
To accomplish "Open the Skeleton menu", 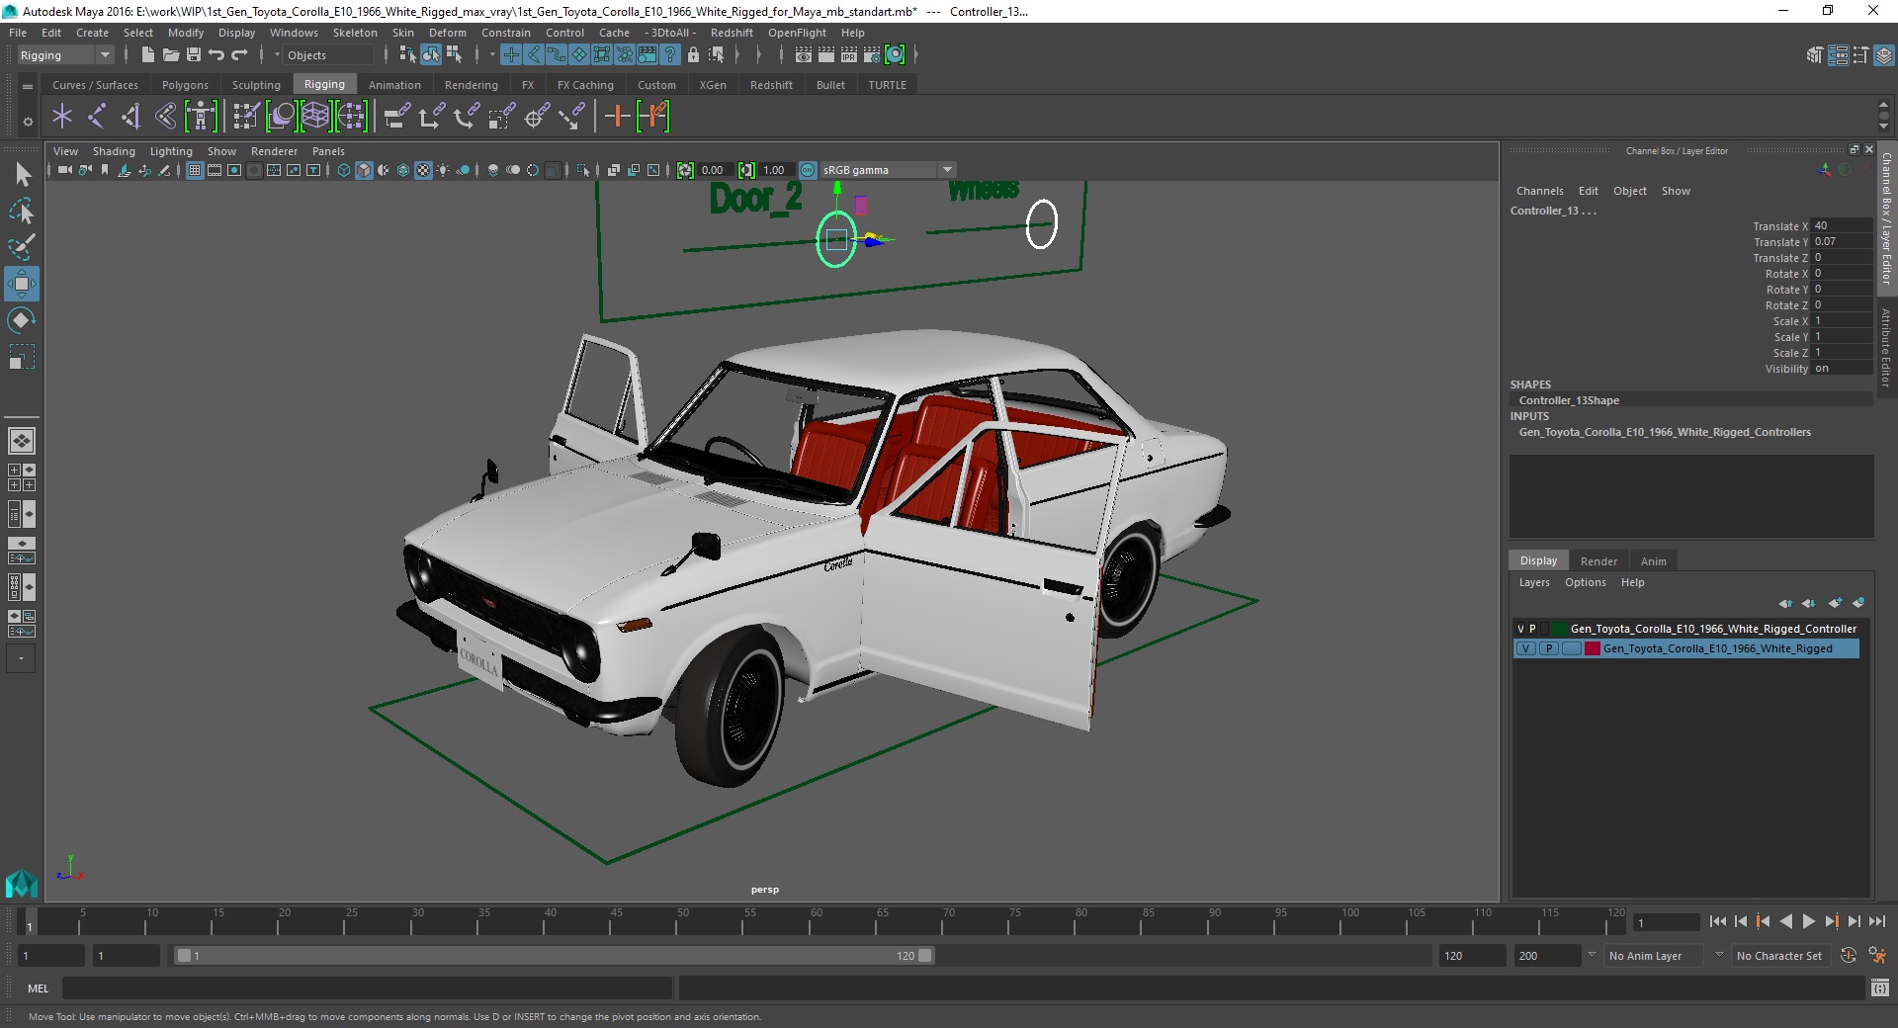I will pos(355,33).
